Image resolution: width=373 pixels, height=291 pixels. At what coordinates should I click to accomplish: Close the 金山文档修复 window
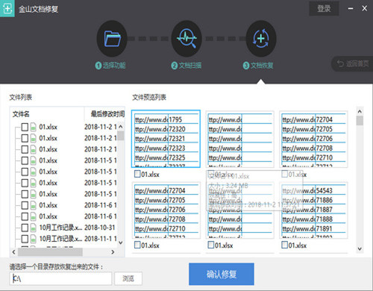pyautogui.click(x=364, y=8)
